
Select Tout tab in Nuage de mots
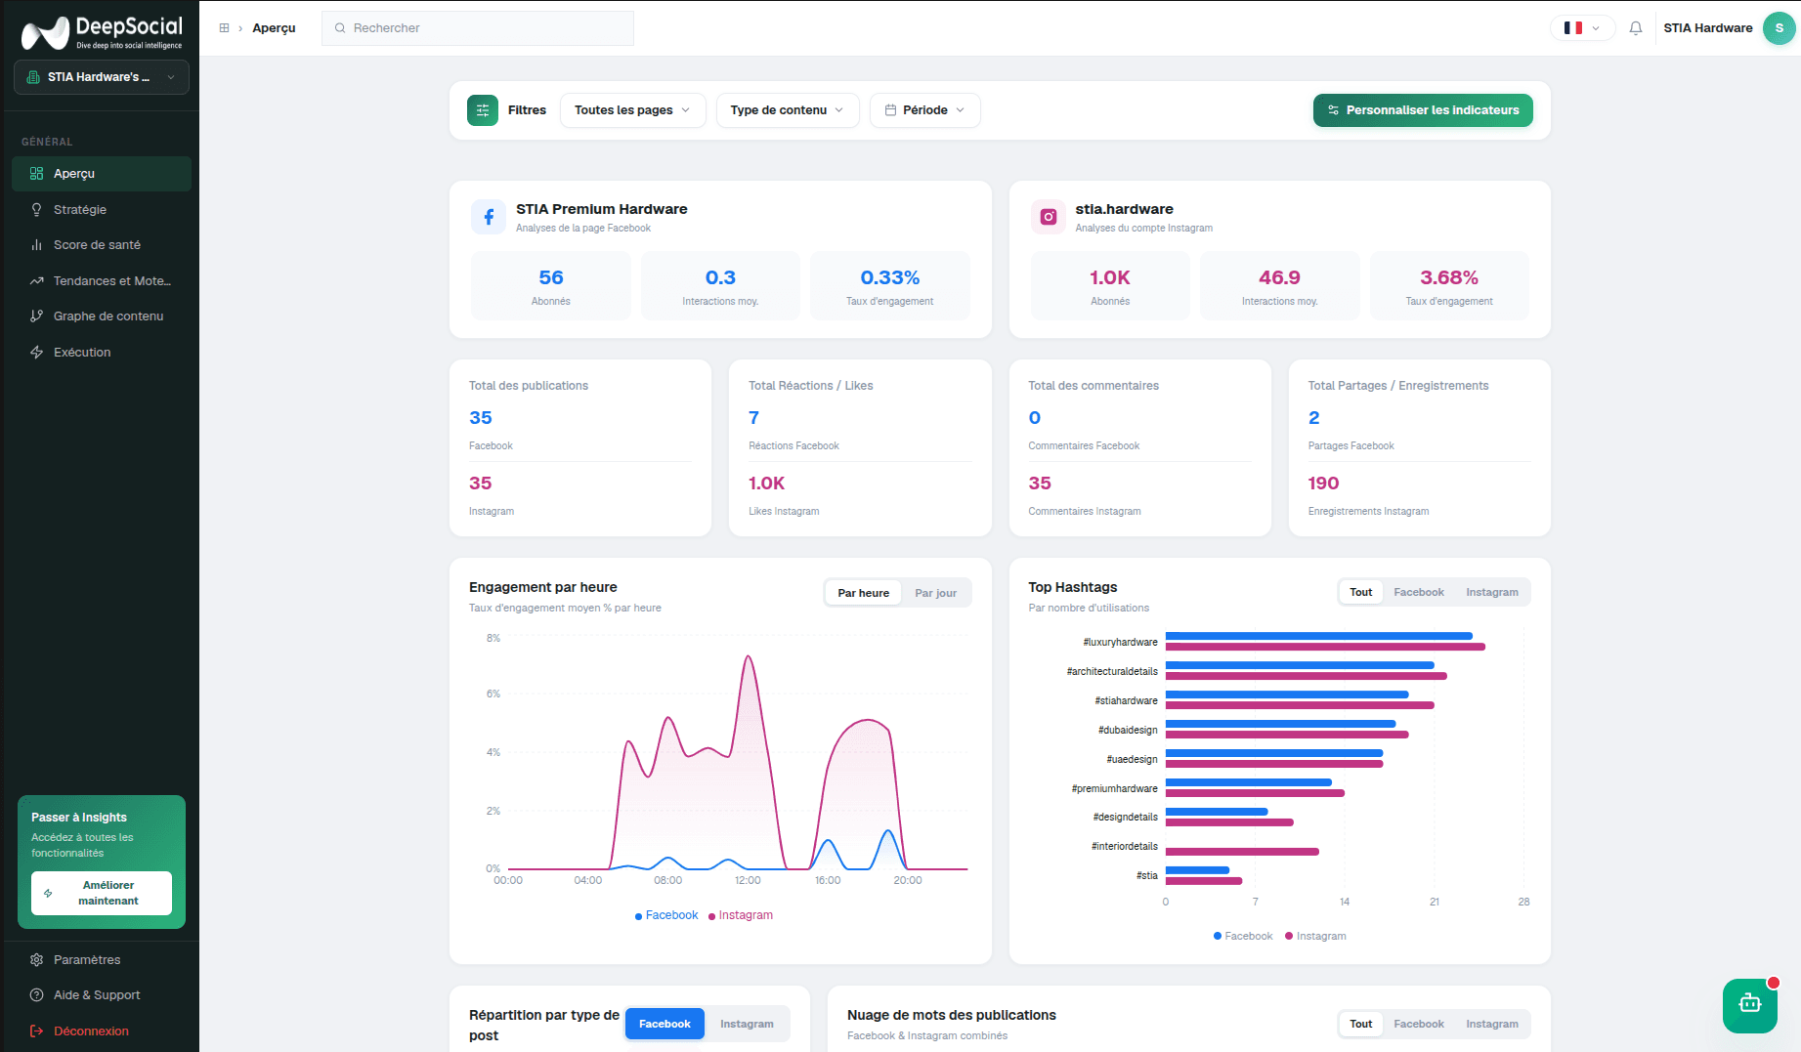click(1360, 1024)
